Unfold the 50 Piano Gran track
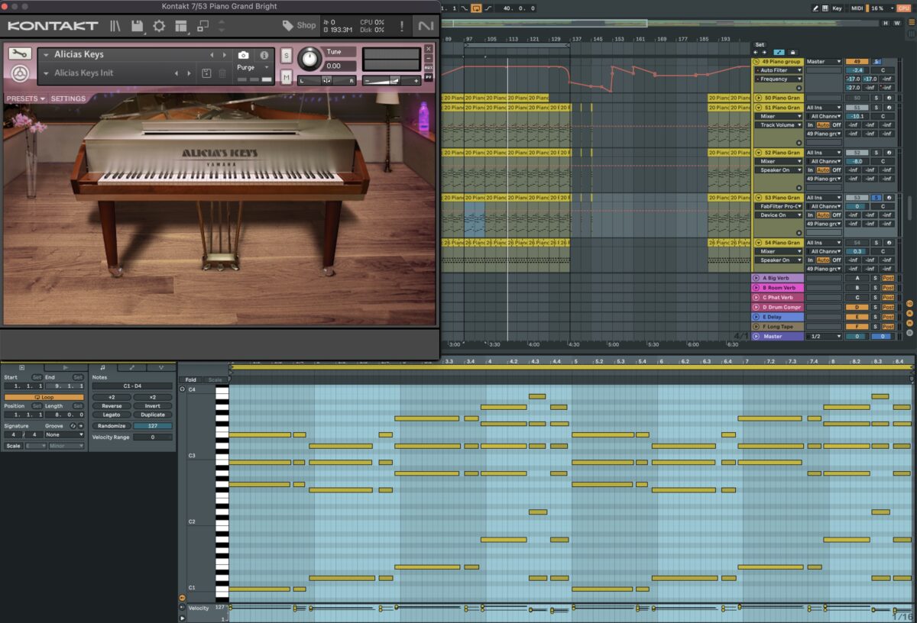 pyautogui.click(x=757, y=98)
